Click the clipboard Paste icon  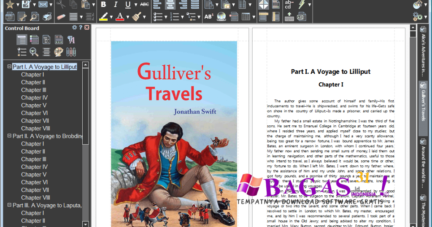click(86, 4)
